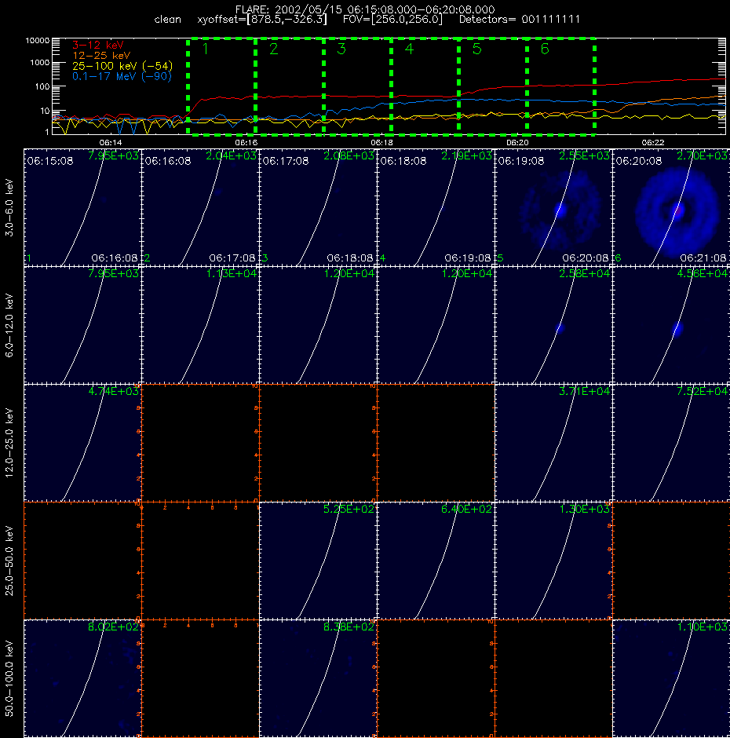This screenshot has height=738, width=730.
Task: Click the 12.0-25.0 keV row label
Action: click(9, 443)
